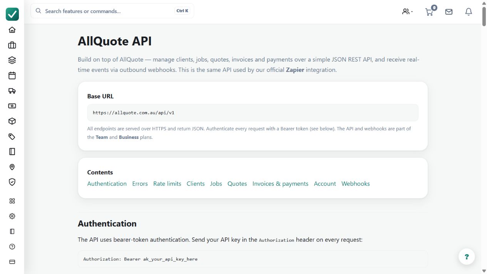The height and width of the screenshot is (274, 487).
Task: Jump to Invoices & payments section link
Action: (x=280, y=184)
